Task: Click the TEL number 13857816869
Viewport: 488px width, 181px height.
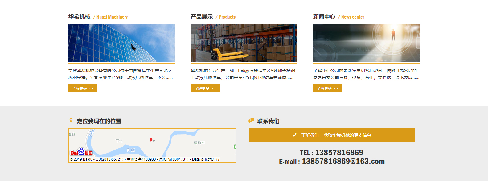Action: click(x=339, y=153)
